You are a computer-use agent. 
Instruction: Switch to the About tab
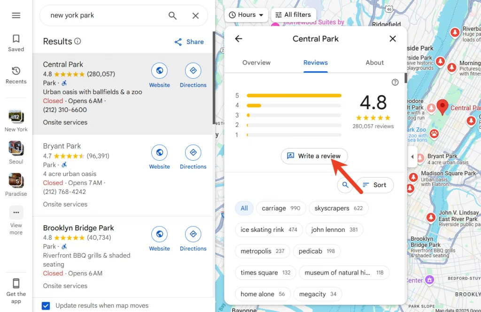374,62
